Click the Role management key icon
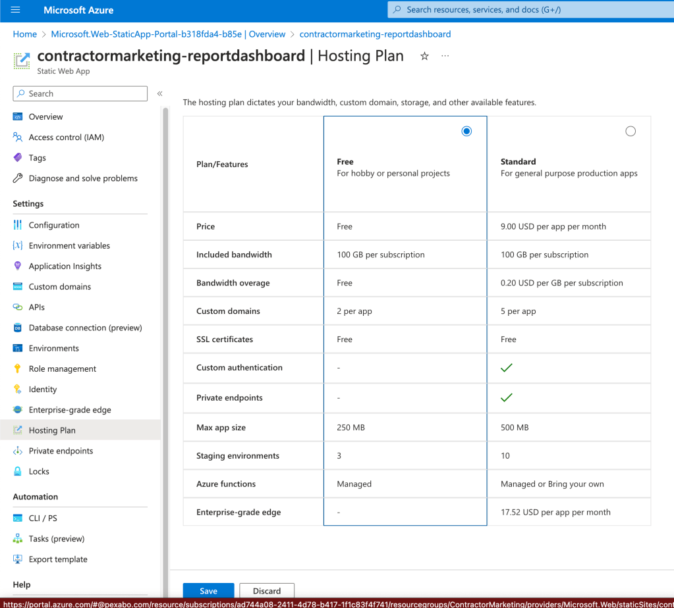 [18, 368]
